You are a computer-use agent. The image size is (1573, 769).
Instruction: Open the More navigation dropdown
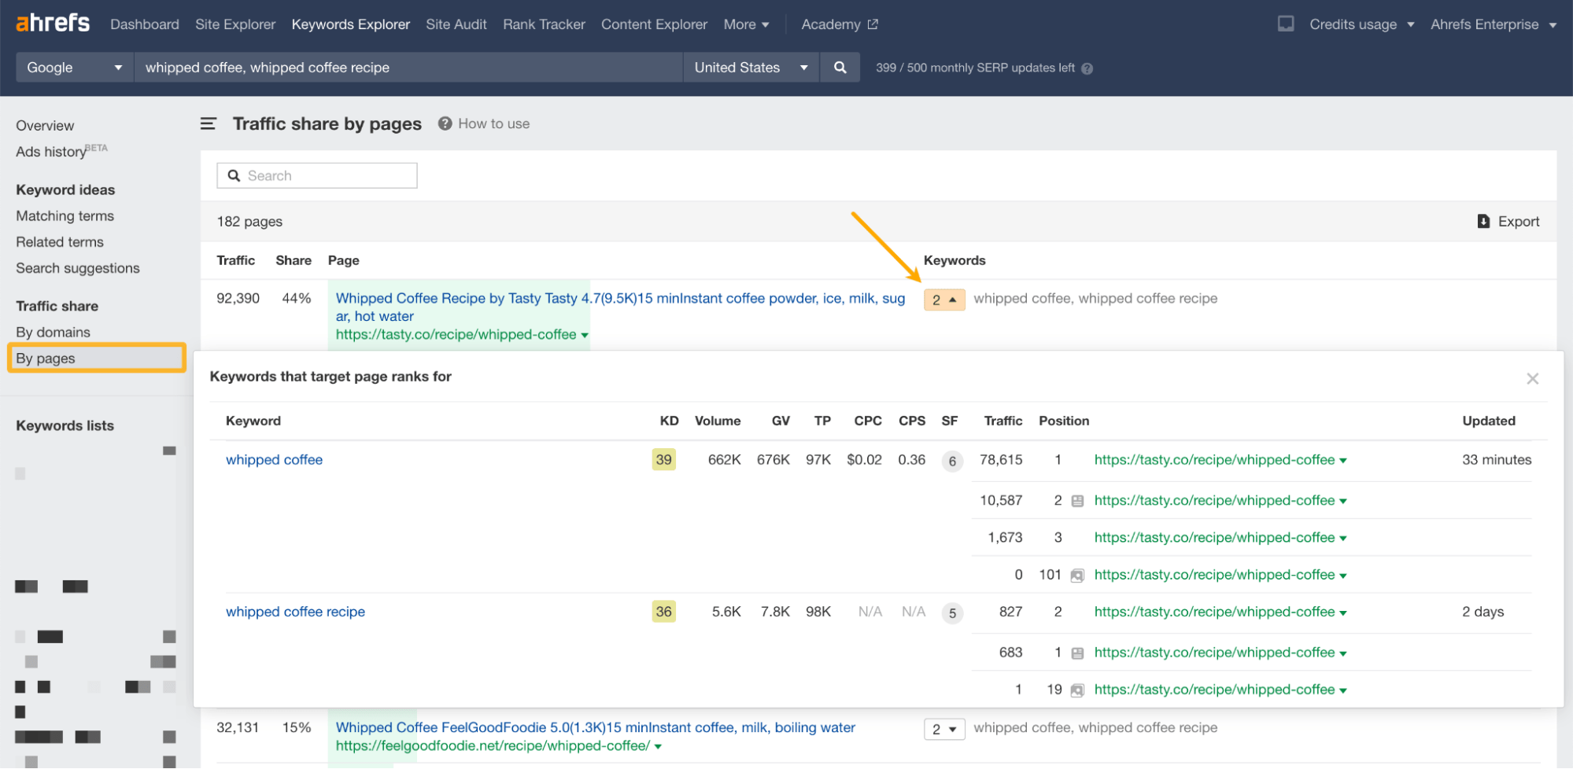point(745,24)
